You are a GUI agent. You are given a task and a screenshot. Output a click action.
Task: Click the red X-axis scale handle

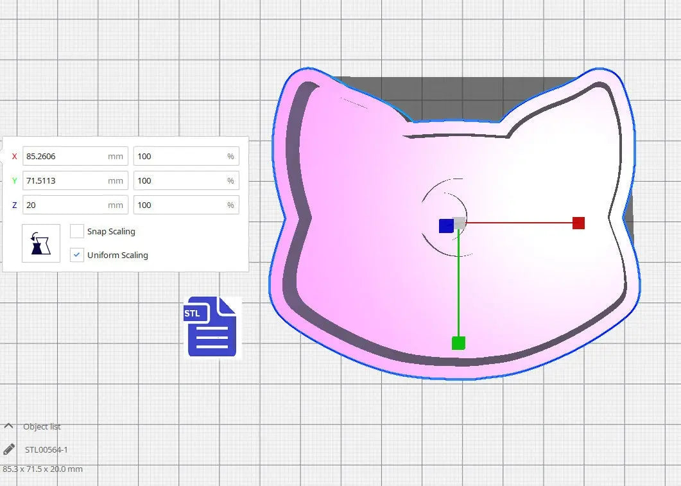(x=578, y=223)
